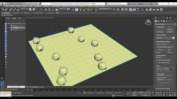177x99 pixels.
Task: Open the Compound Objects category dropdown
Action: tap(165, 24)
